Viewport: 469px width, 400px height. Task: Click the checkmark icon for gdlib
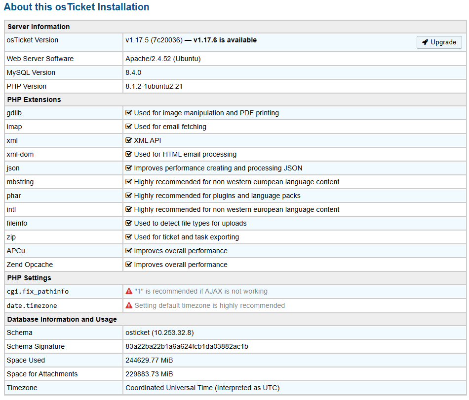pyautogui.click(x=129, y=113)
